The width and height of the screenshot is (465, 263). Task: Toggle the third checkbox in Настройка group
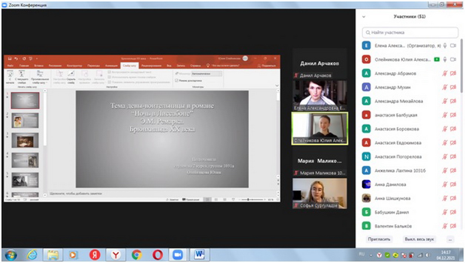click(109, 82)
